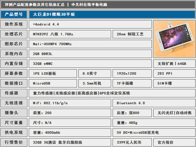Select the 行情售价 row label

point(14,142)
